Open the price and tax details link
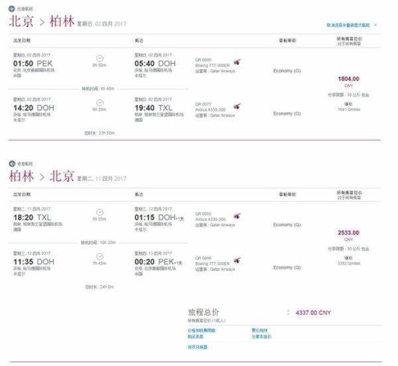 tap(202, 330)
